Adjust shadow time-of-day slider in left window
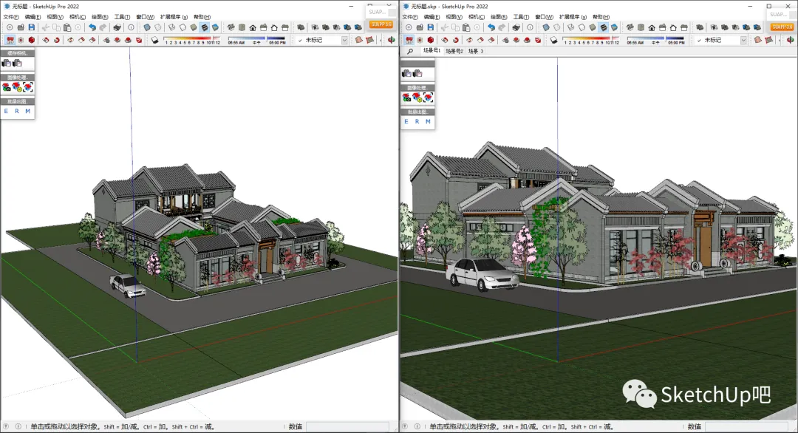 [256, 38]
